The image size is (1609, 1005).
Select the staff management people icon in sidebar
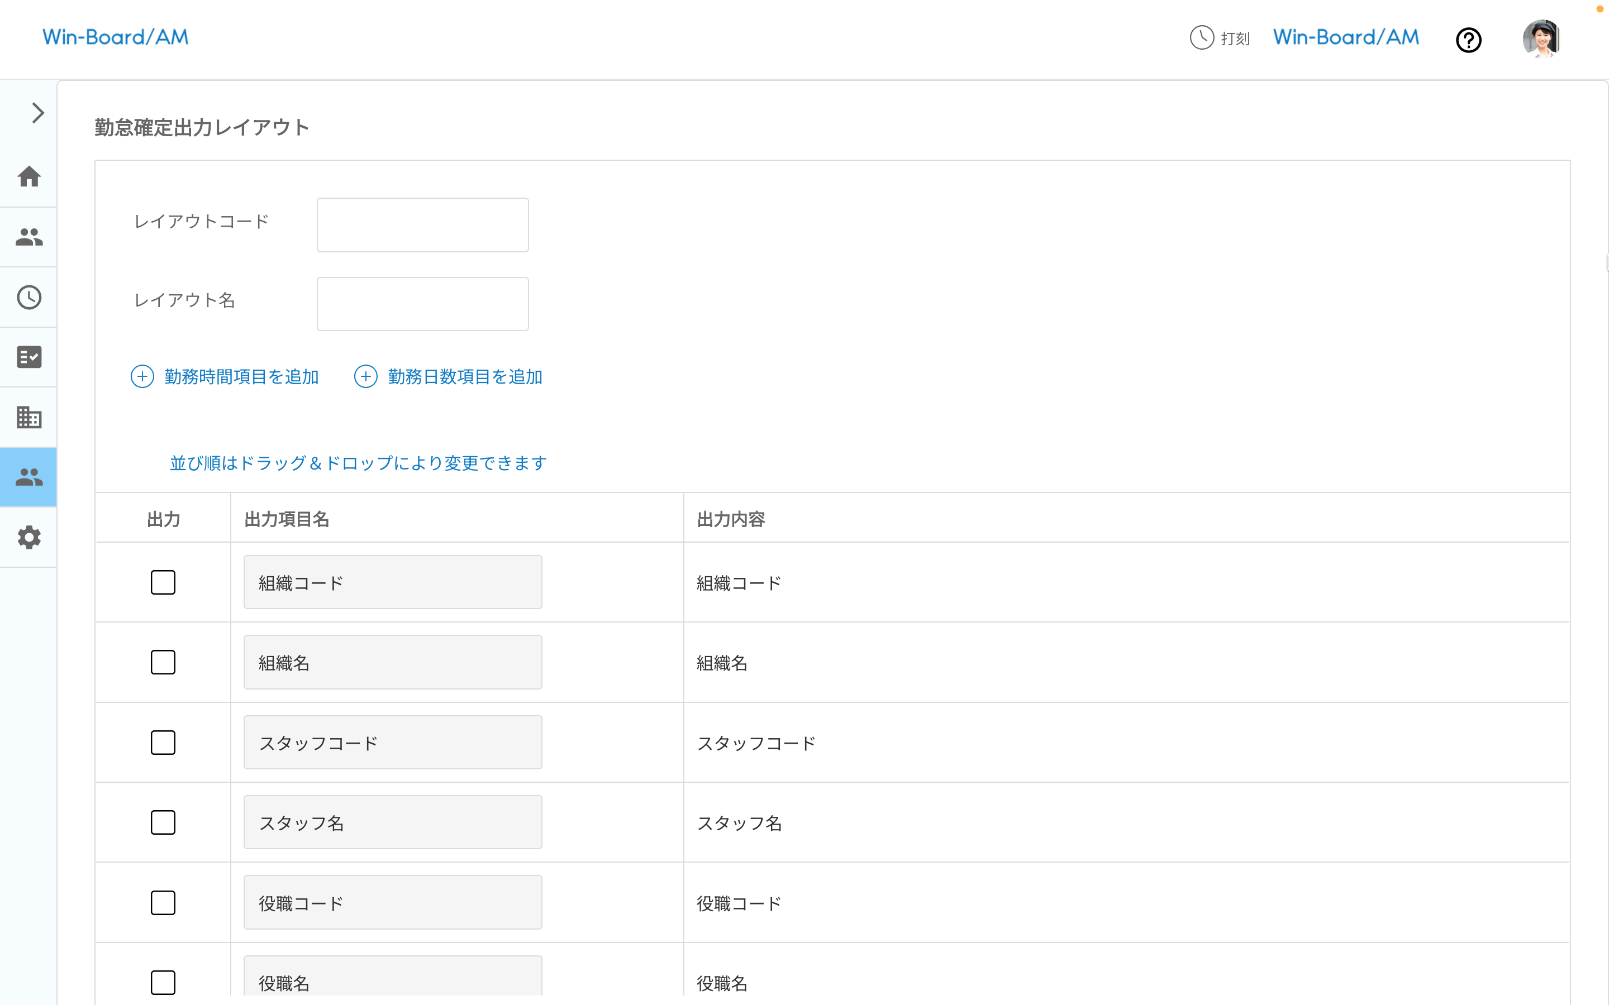tap(28, 237)
